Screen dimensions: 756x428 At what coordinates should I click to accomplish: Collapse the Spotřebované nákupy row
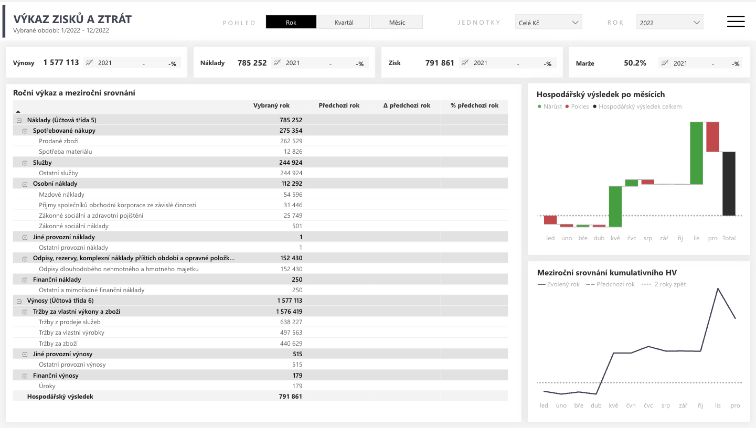[x=25, y=130]
